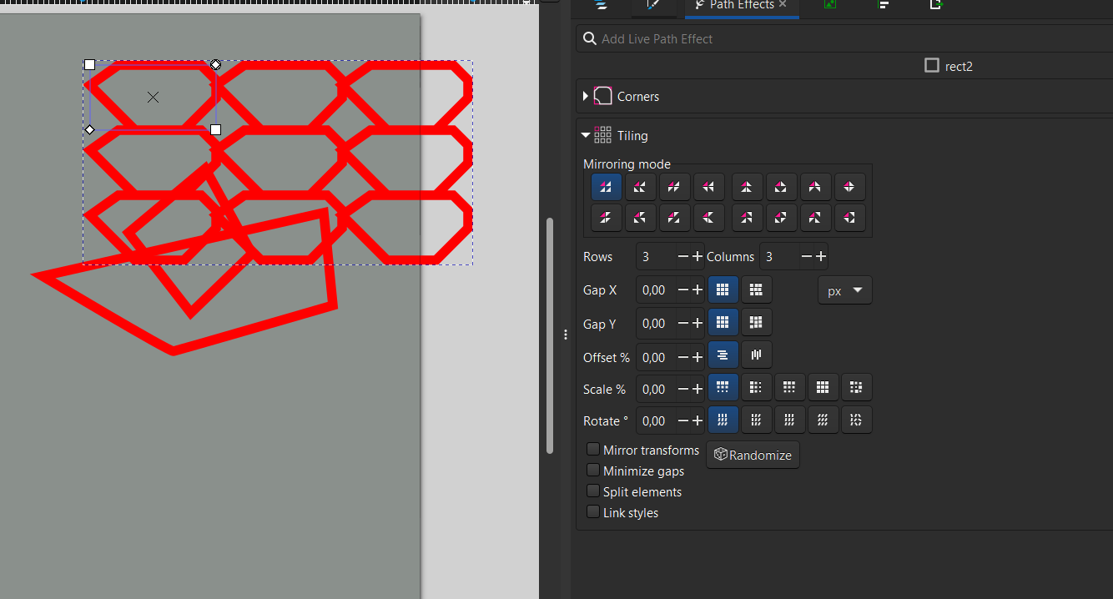The image size is (1113, 599).
Task: Open the Export panel tab icon
Action: pos(937,5)
